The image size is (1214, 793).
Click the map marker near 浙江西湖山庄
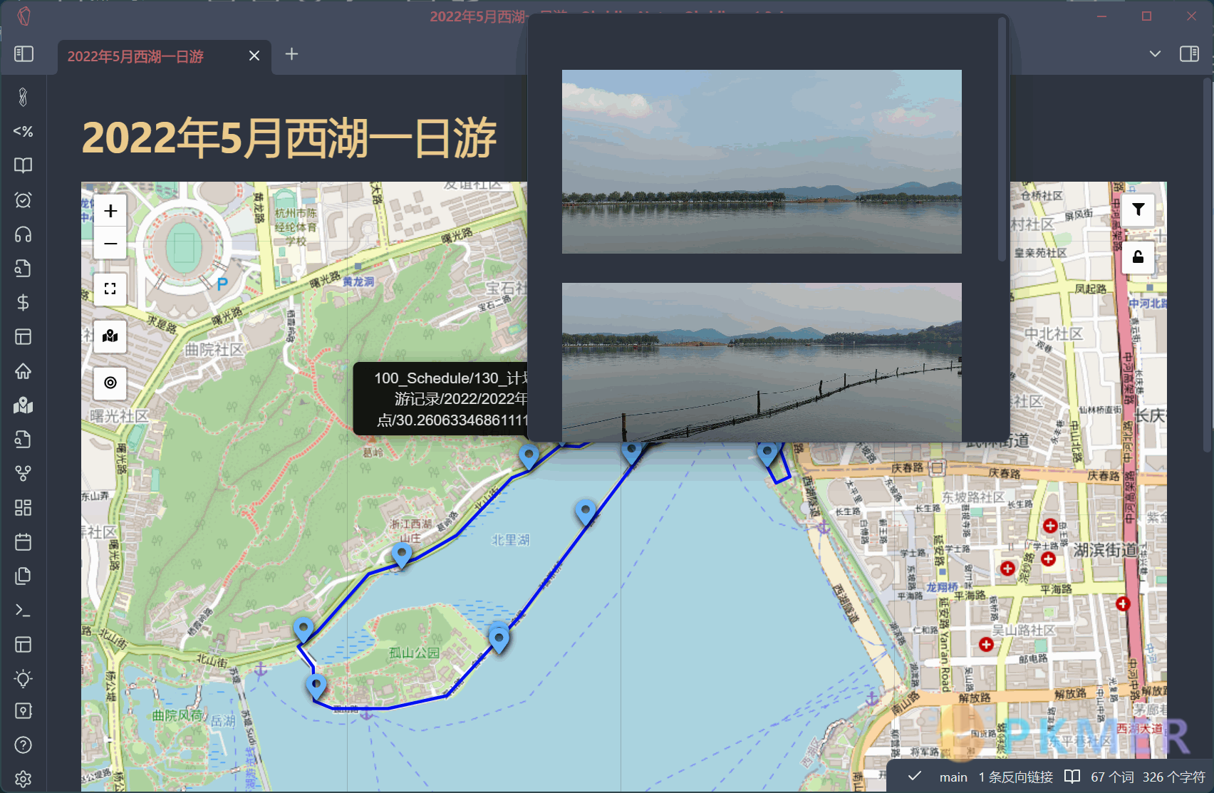tap(402, 555)
